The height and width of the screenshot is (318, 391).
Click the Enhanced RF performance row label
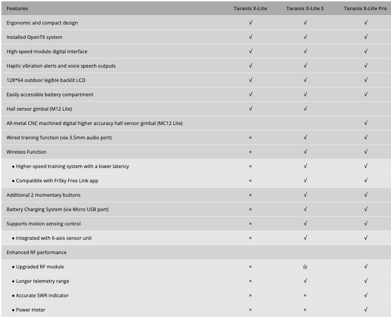coord(37,252)
